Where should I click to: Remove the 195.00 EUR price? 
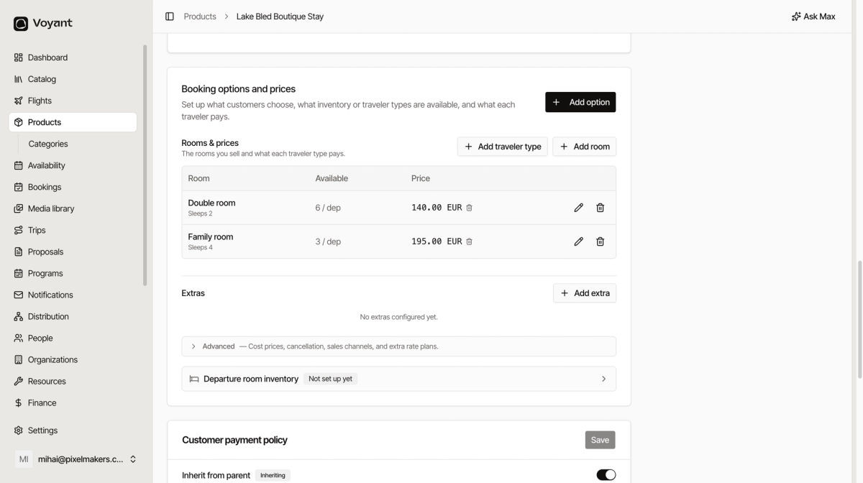(x=470, y=241)
